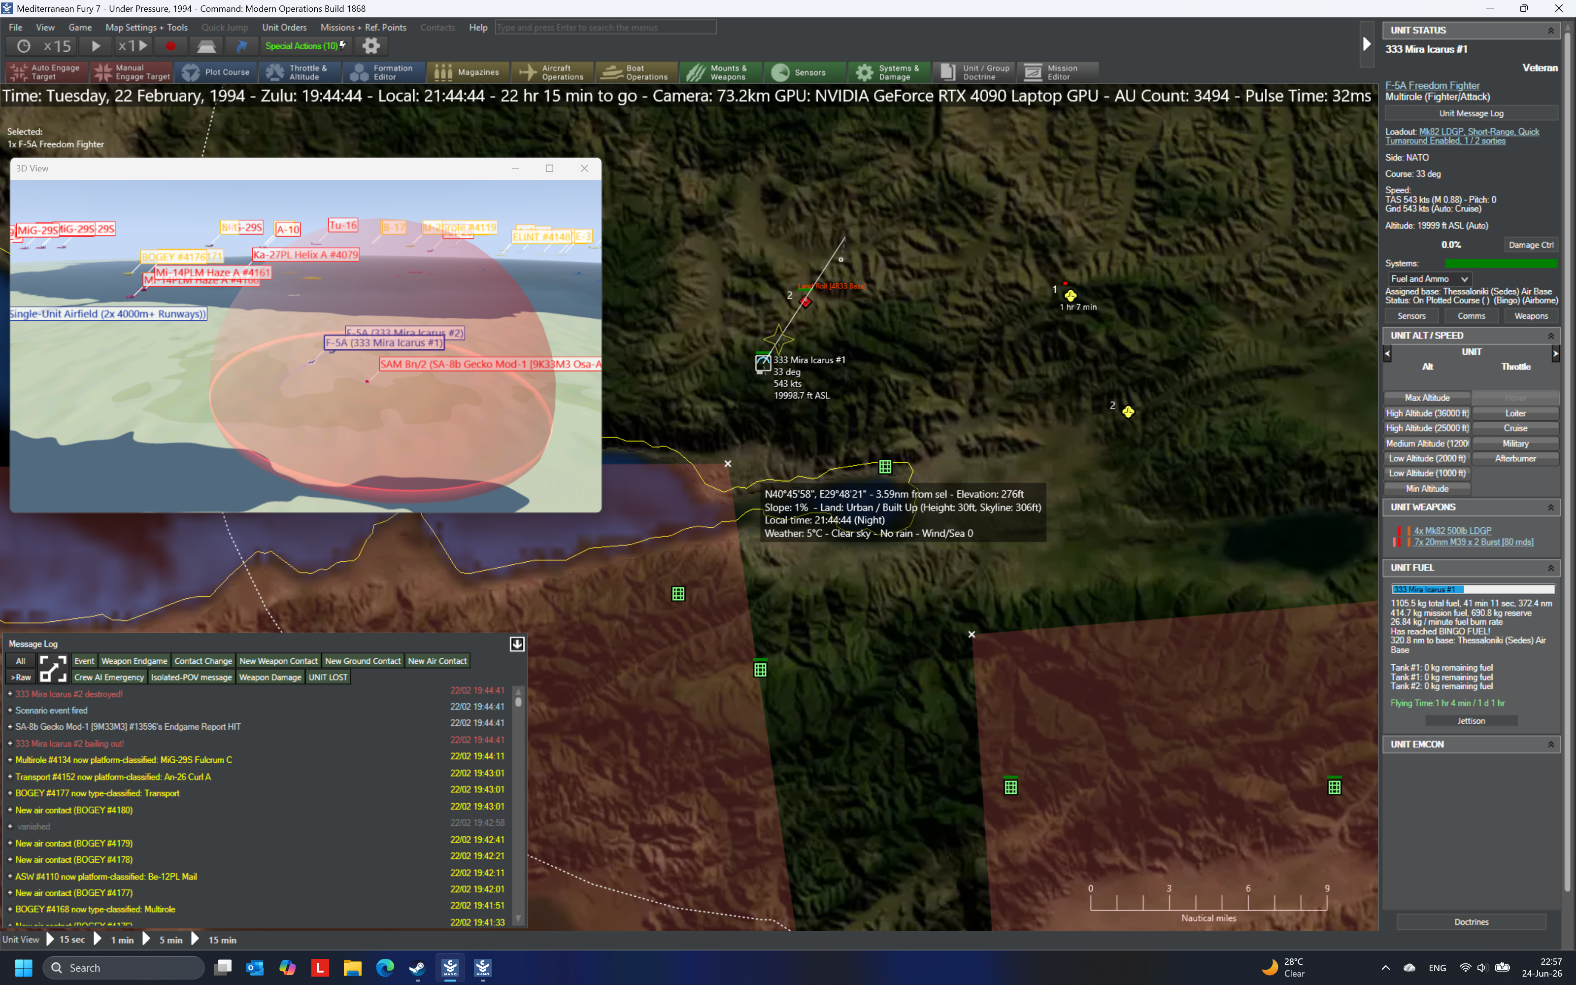Click the menu search input field
This screenshot has height=985, width=1576.
pyautogui.click(x=605, y=28)
